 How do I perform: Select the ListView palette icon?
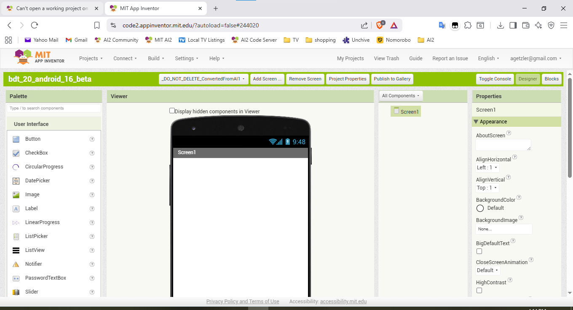[x=16, y=250]
